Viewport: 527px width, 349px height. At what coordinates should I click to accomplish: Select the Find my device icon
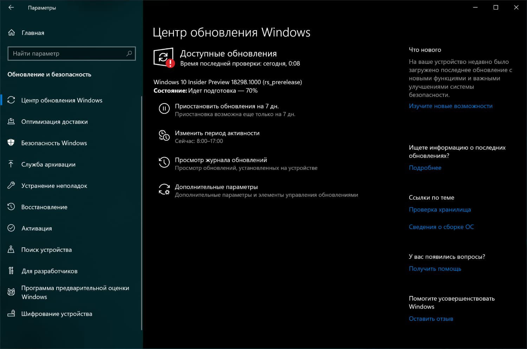pos(11,249)
